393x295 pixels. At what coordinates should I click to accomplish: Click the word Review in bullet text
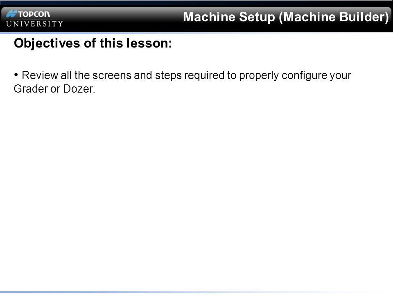[40, 75]
